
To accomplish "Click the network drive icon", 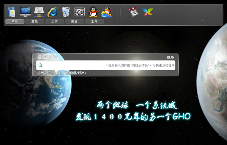I will coord(39,12).
